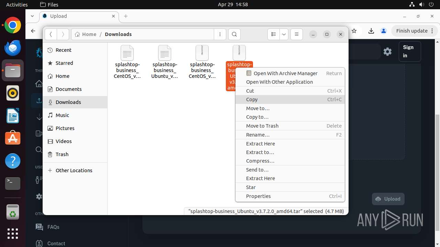Open the Chrome profile icon

click(384, 31)
